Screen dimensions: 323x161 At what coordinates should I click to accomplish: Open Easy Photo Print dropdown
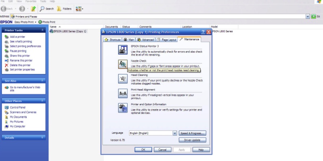[x=25, y=22]
